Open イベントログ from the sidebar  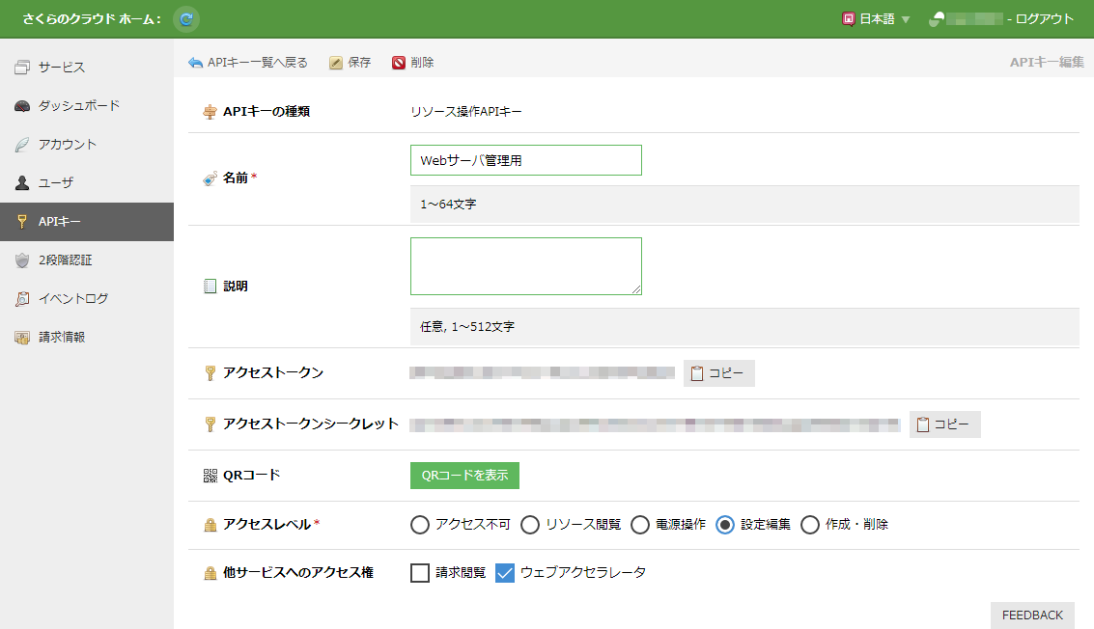72,299
